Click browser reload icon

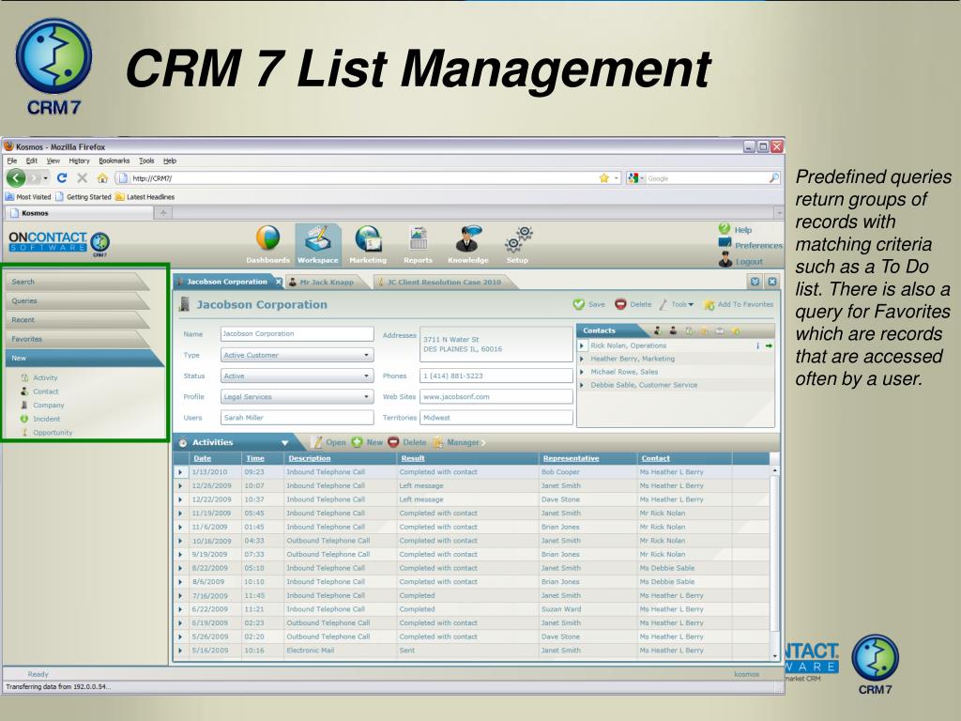coord(62,177)
